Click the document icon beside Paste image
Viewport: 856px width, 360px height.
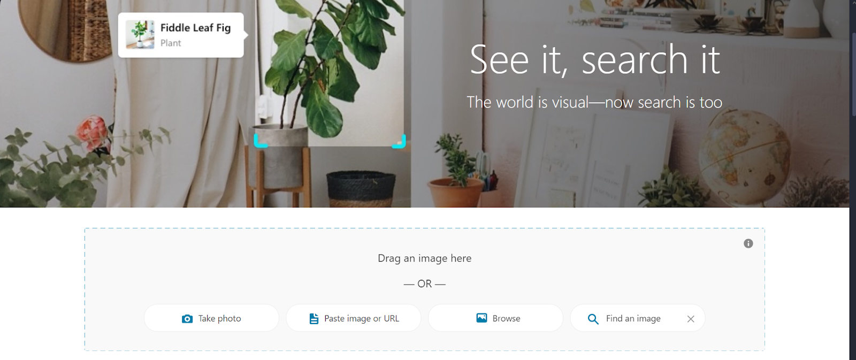click(314, 319)
